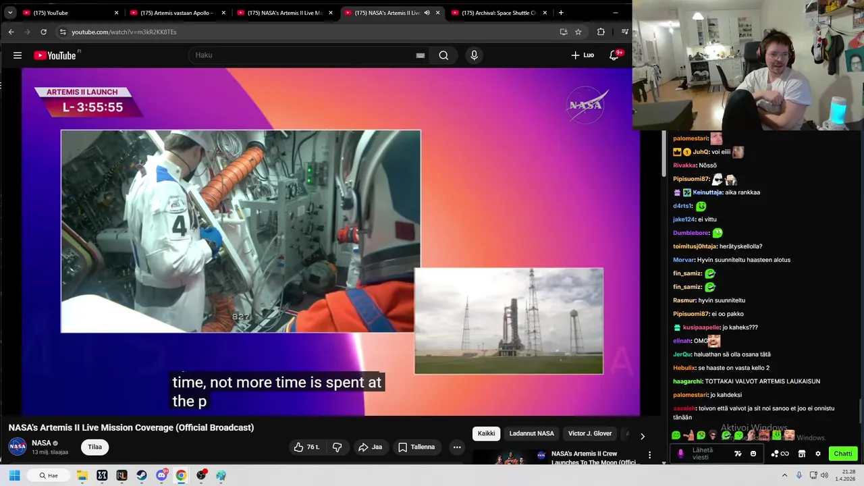
Task: Open Discord from the taskbar
Action: (x=161, y=475)
